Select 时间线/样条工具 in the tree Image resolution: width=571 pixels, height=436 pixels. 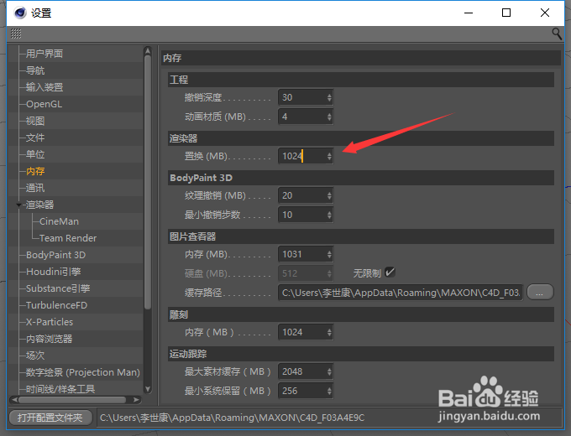point(60,389)
